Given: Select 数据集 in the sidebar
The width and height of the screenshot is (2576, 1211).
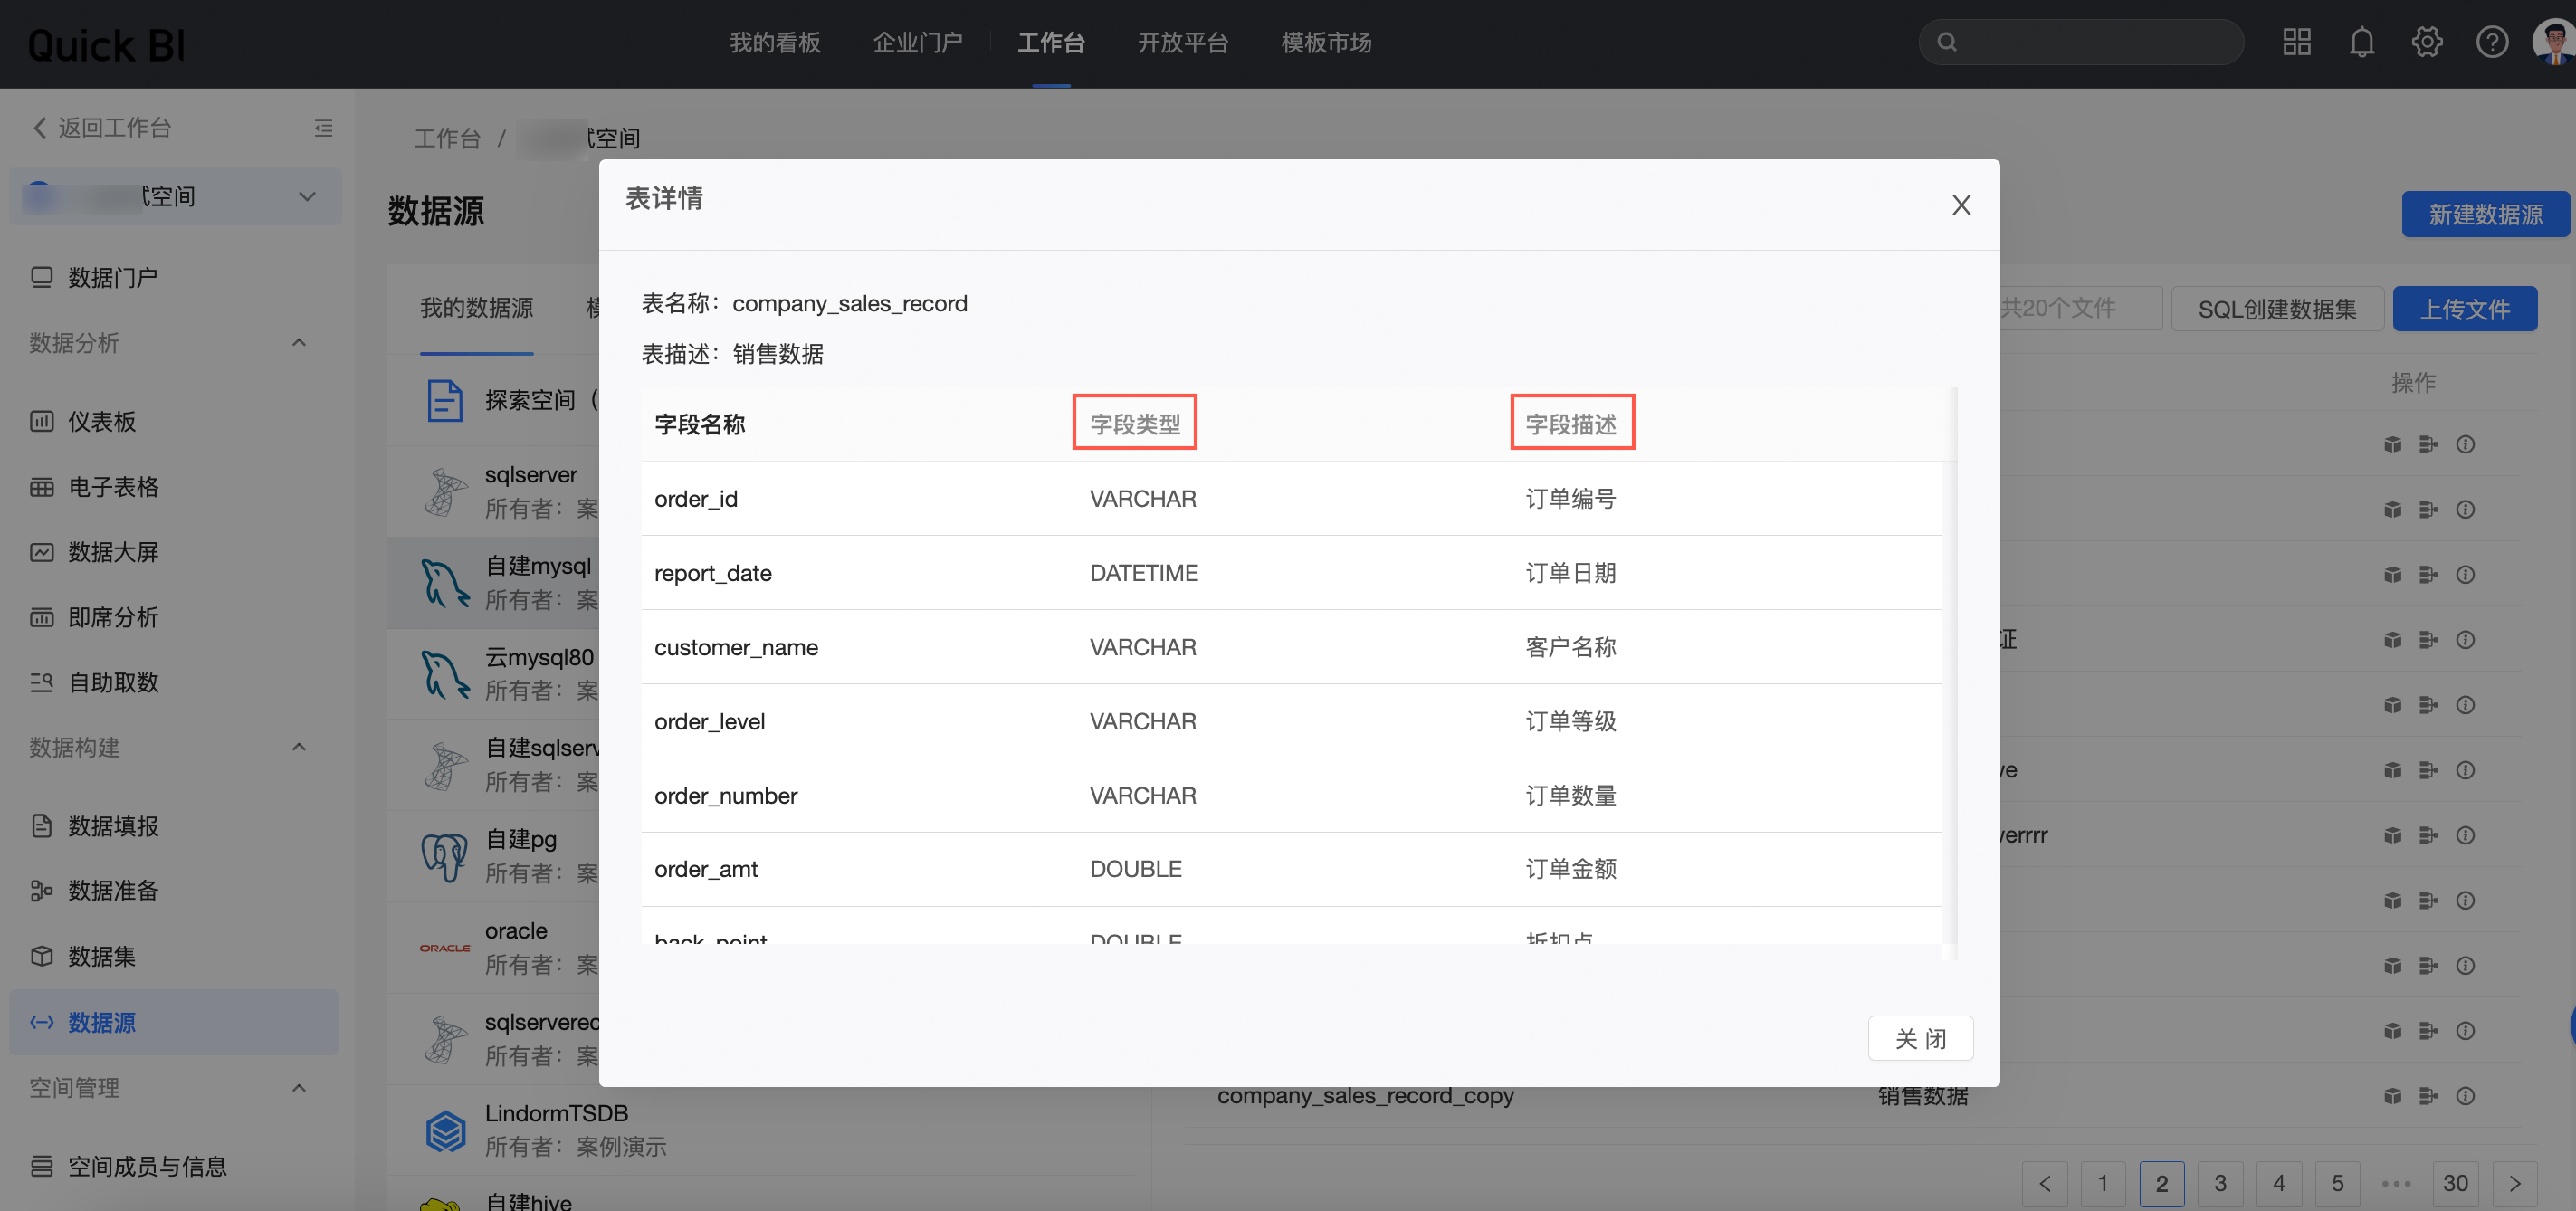Looking at the screenshot, I should tap(101, 956).
